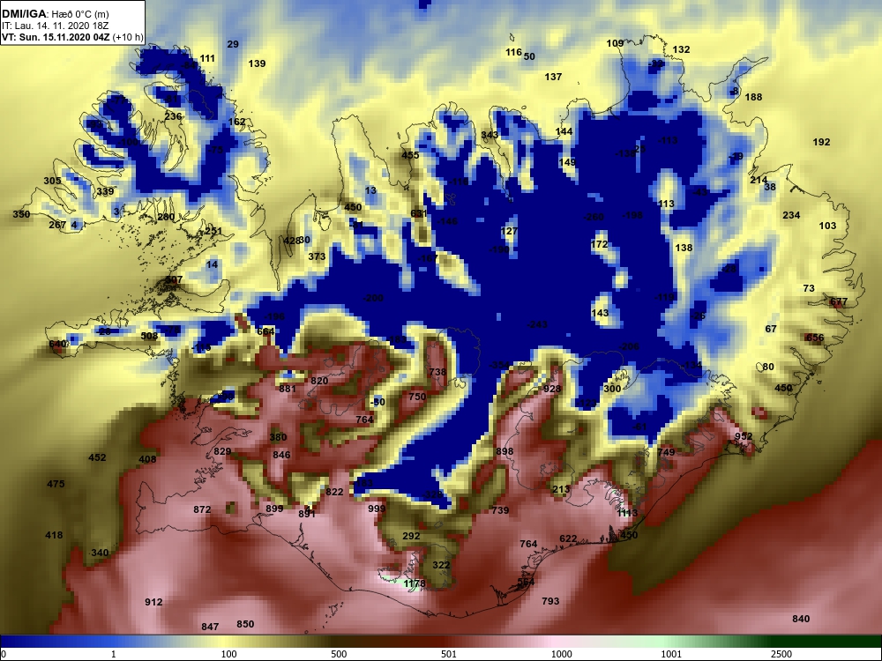This screenshot has width=882, height=661.
Task: Click the map value '739'
Action: [500, 510]
